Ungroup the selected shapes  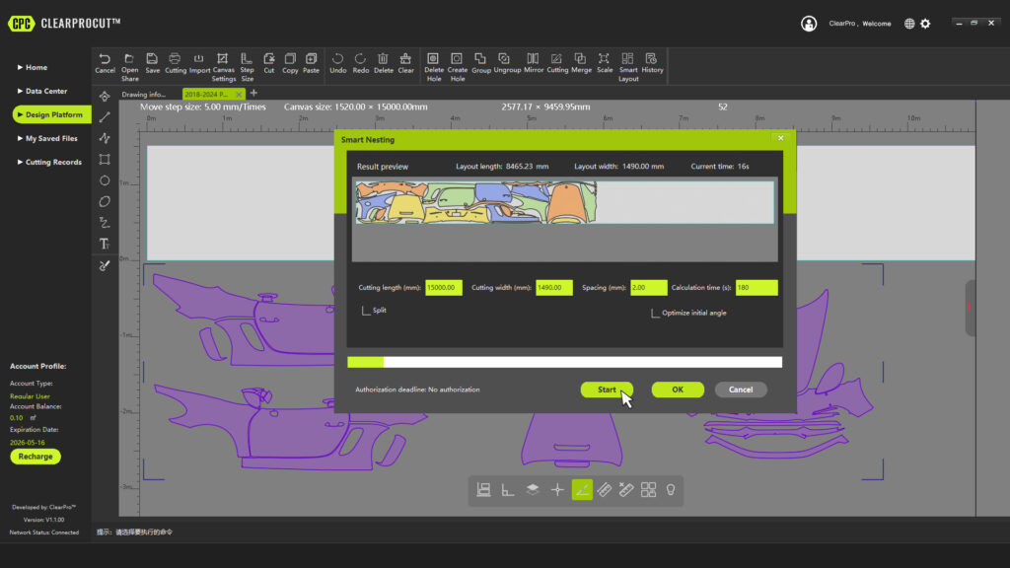click(x=506, y=63)
